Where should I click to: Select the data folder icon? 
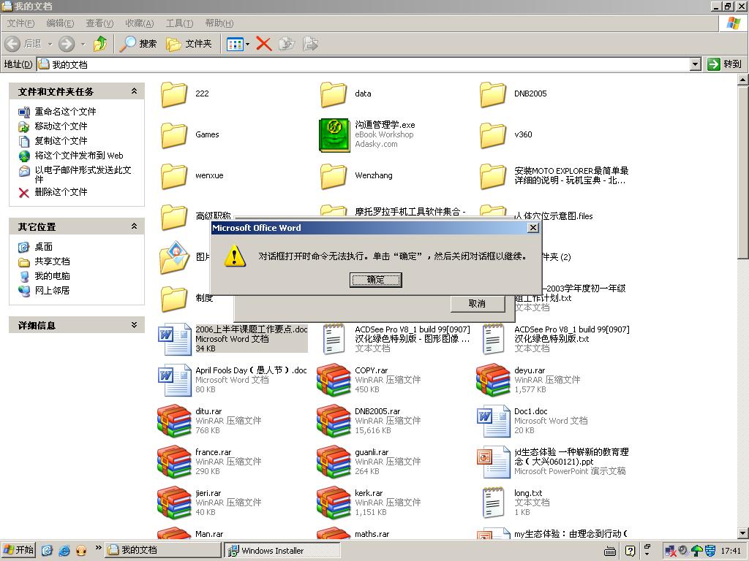(334, 94)
